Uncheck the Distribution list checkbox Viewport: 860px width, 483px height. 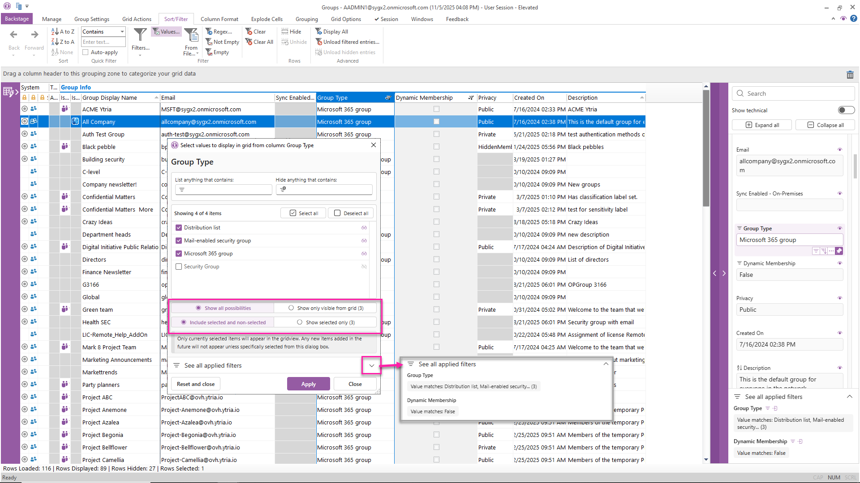(x=179, y=228)
